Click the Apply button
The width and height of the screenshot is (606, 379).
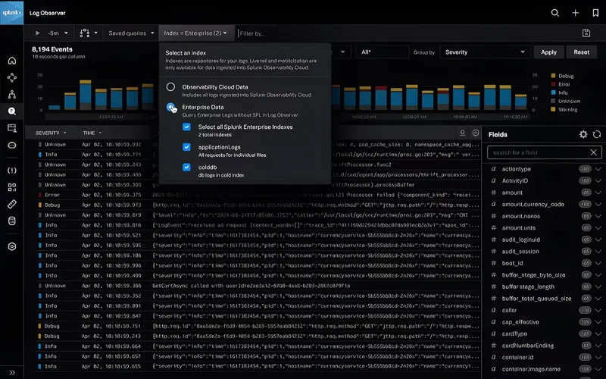(548, 52)
